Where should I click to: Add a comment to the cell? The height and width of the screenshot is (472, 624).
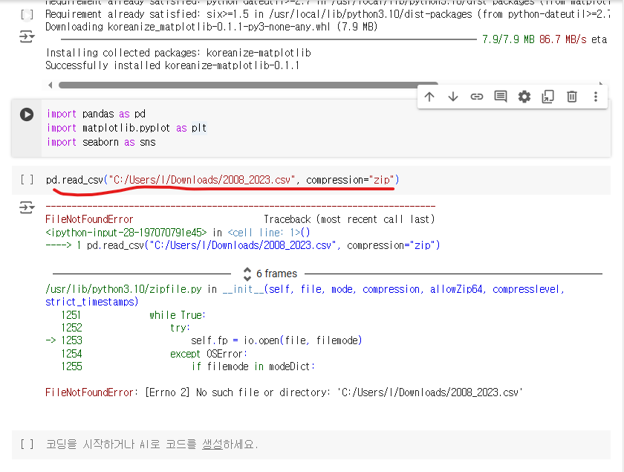(x=500, y=97)
